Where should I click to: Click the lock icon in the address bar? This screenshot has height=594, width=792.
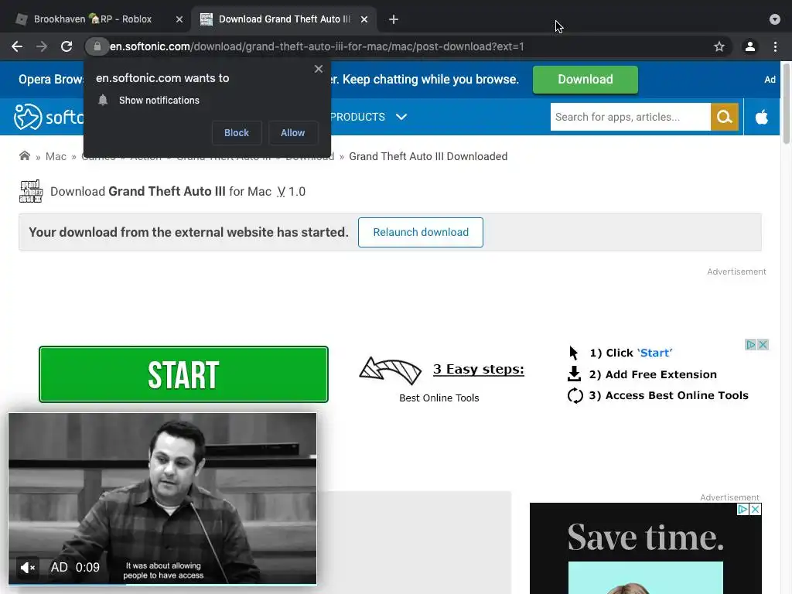click(x=97, y=46)
